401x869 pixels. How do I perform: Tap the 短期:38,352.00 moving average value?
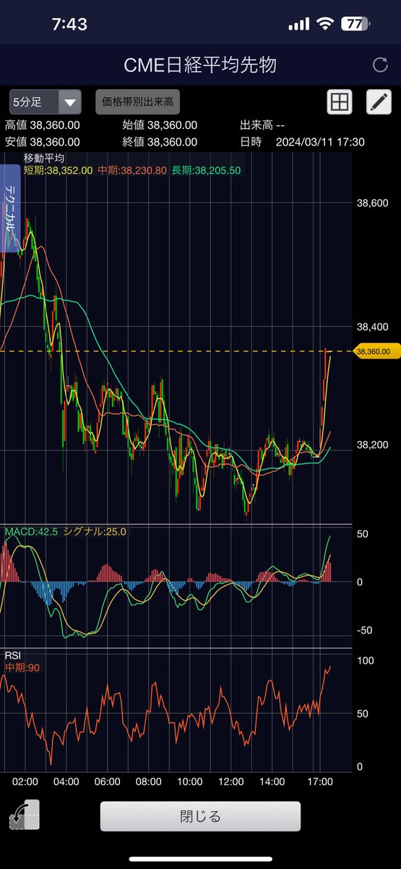point(58,170)
